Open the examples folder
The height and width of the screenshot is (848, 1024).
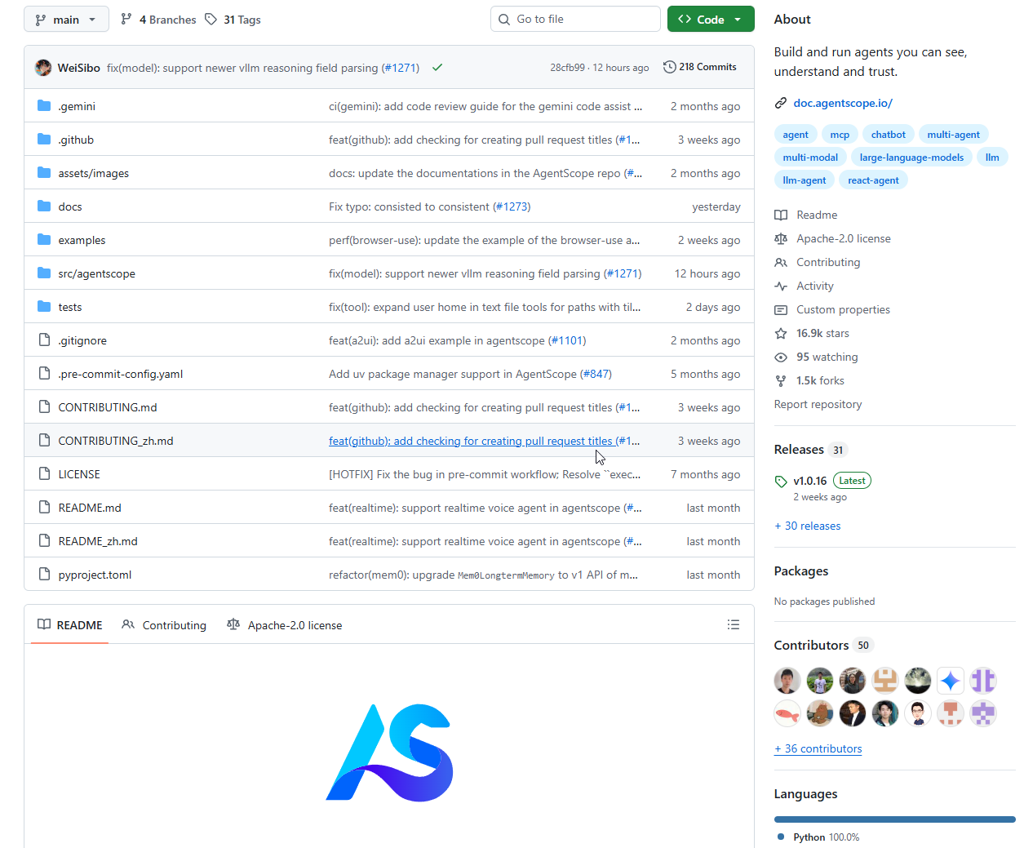click(82, 240)
